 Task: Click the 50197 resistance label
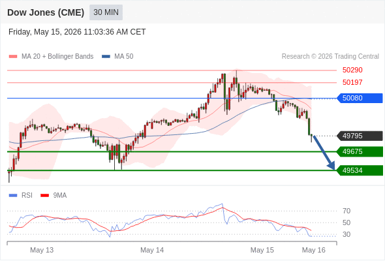coord(352,82)
